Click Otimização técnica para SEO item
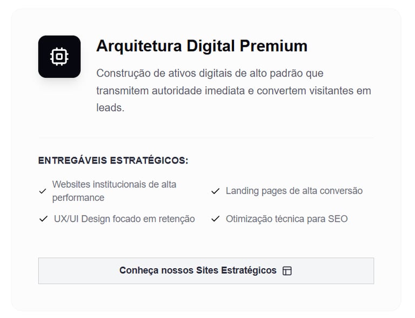 coord(286,219)
